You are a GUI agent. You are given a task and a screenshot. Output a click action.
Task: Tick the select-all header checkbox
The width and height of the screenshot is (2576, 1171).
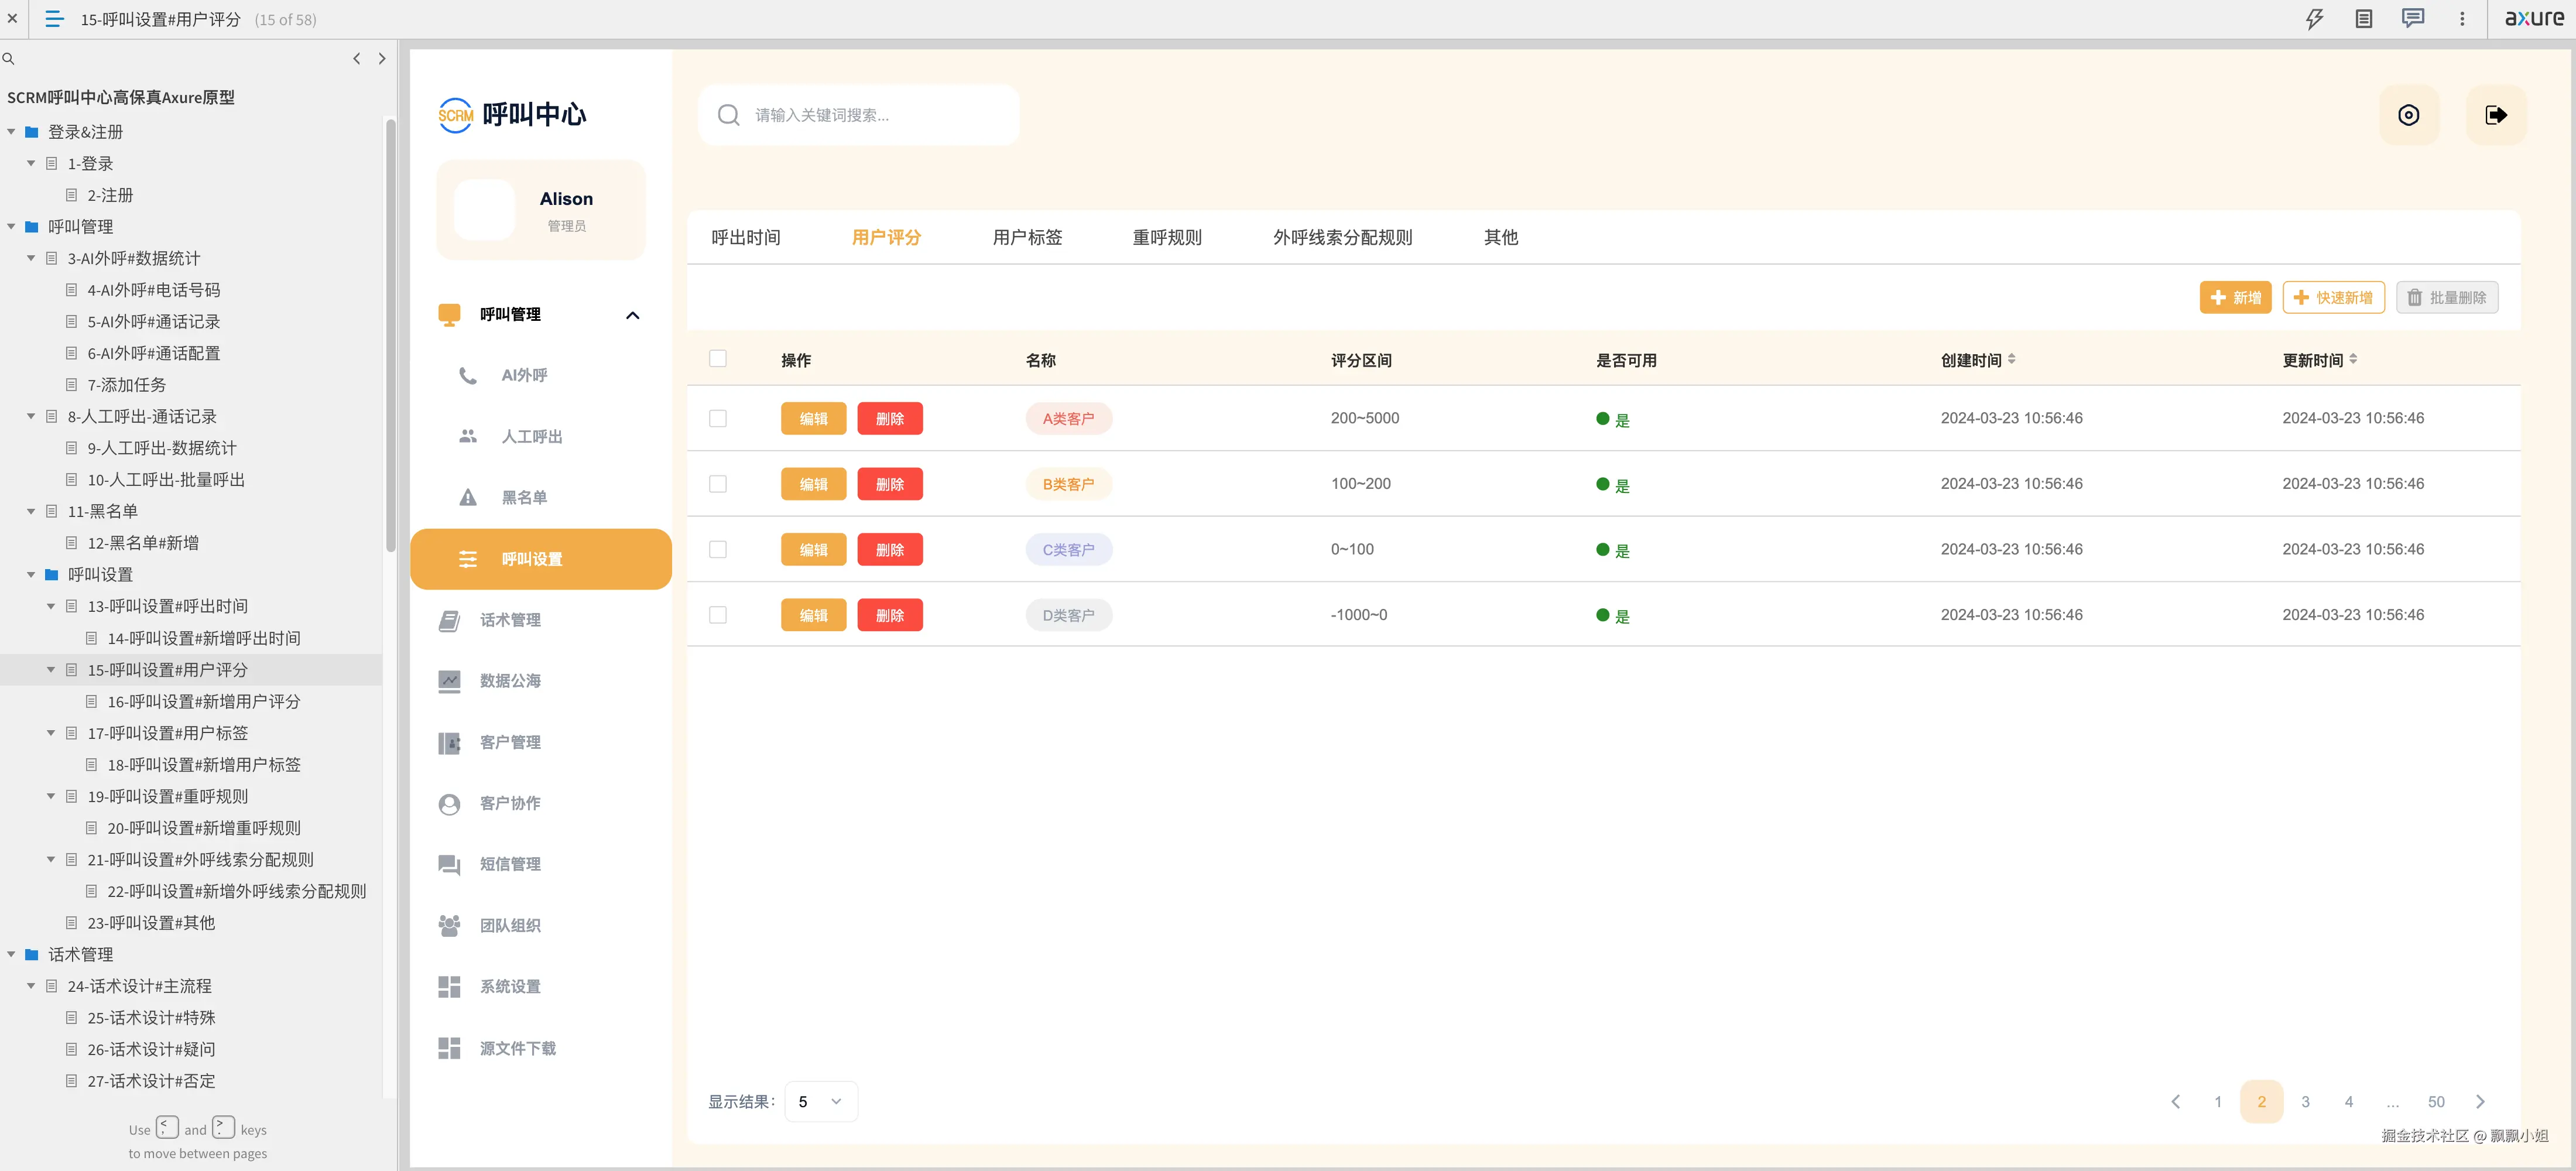718,358
